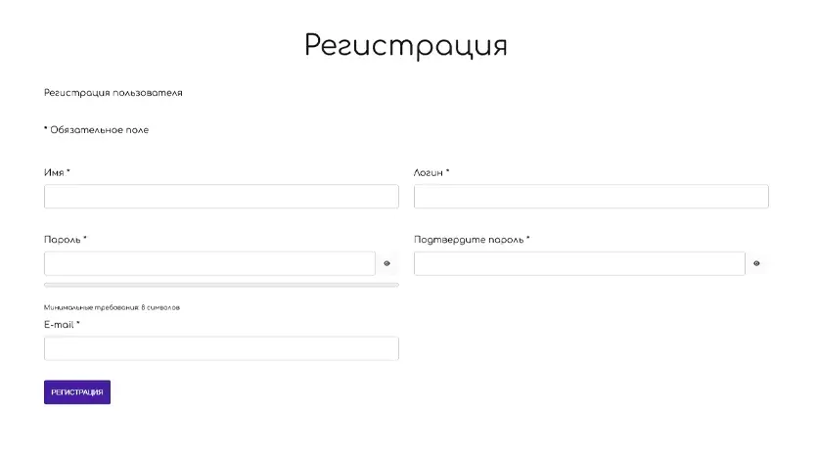
Task: Click the asterisk beside the Логин label
Action: [x=447, y=172]
